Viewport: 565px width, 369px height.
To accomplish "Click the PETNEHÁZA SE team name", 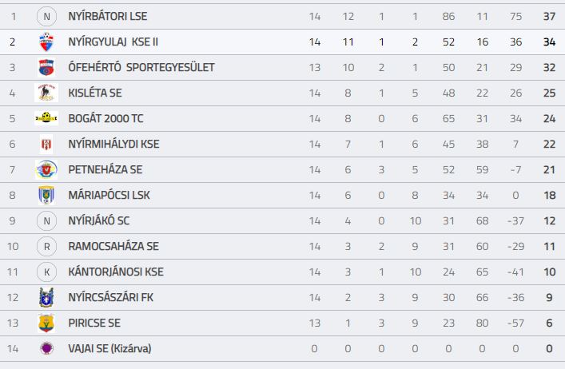I will click(105, 169).
